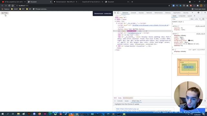The height and width of the screenshot is (116, 207).
Task: Open the Chrome extensions puzzle icon
Action: coord(198,6)
